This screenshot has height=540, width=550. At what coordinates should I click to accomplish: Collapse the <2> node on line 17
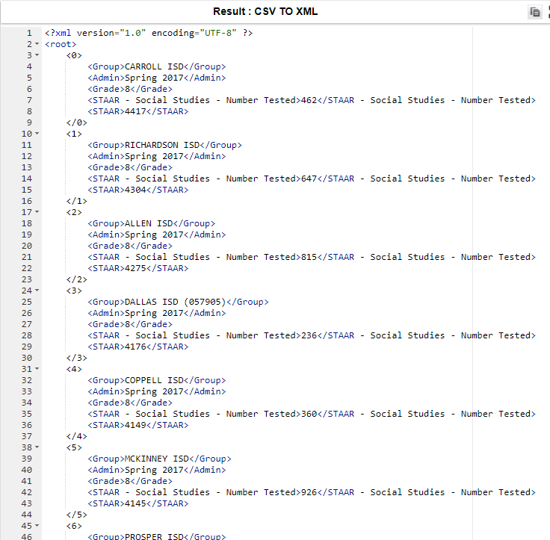37,212
